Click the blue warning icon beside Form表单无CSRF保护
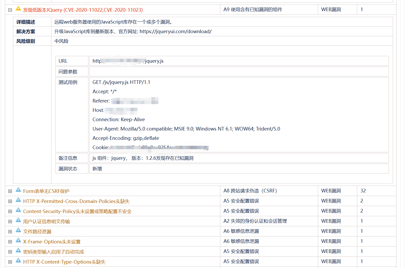This screenshot has height=268, width=413. (x=18, y=190)
